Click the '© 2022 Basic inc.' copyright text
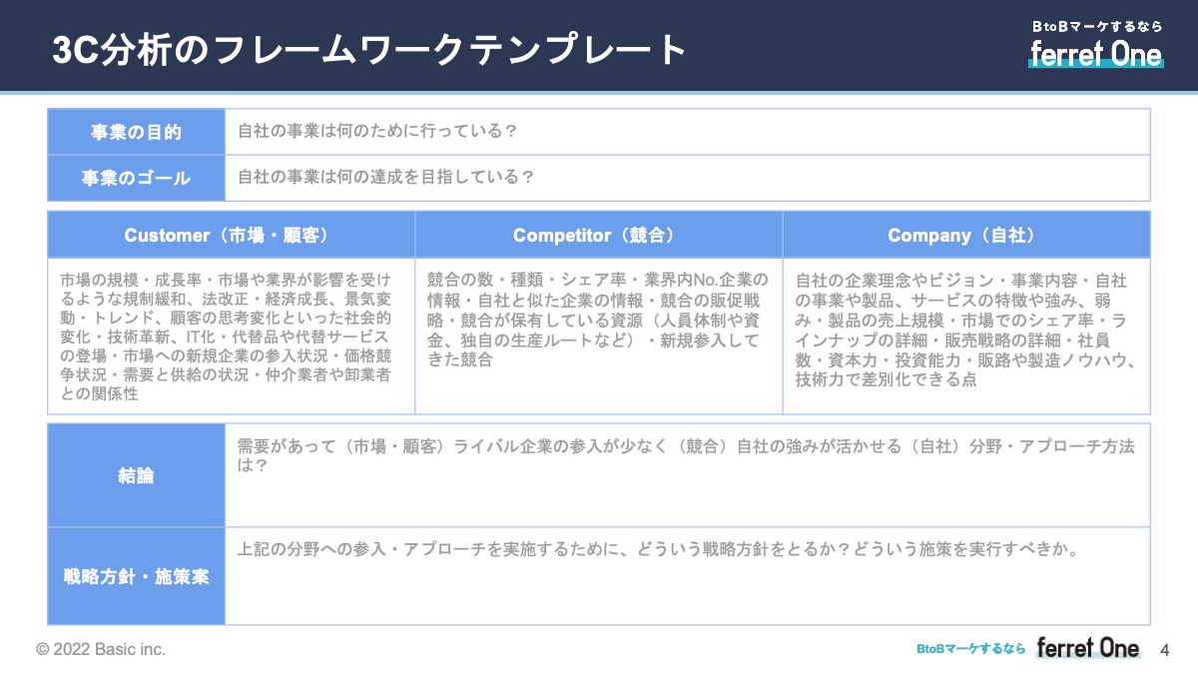 (101, 649)
